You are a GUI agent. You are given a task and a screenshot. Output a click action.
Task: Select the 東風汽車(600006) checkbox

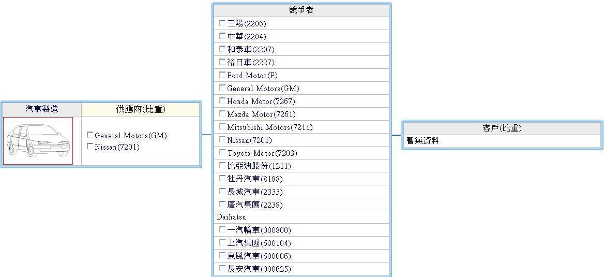222,255
